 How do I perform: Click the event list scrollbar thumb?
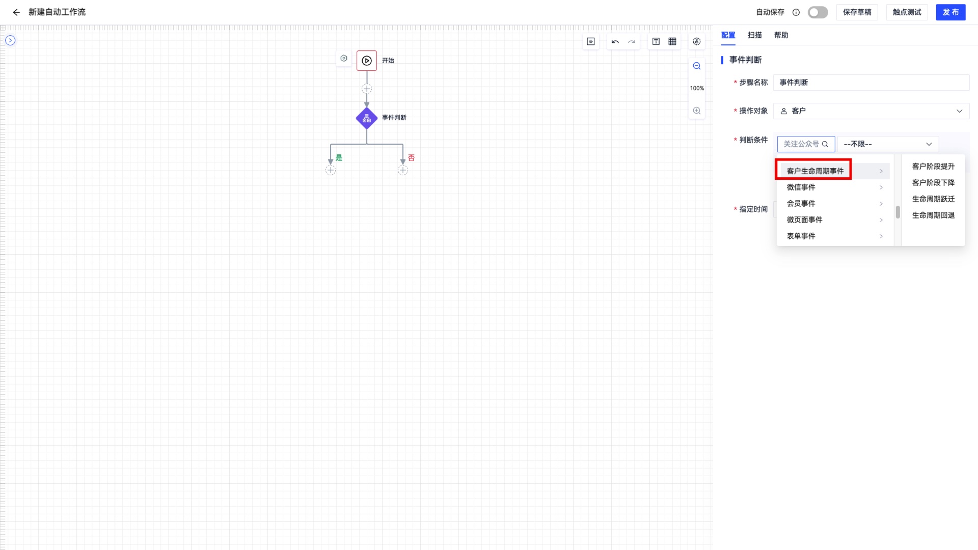point(898,212)
